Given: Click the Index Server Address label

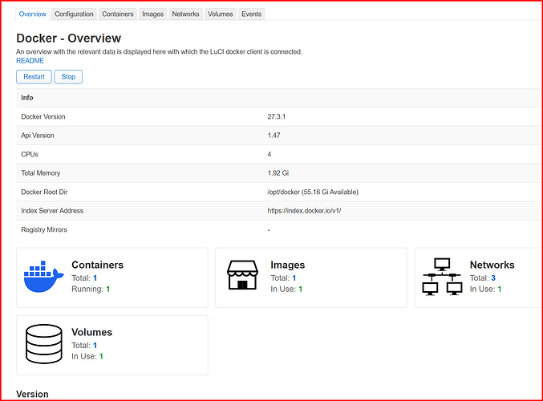Looking at the screenshot, I should pos(52,211).
